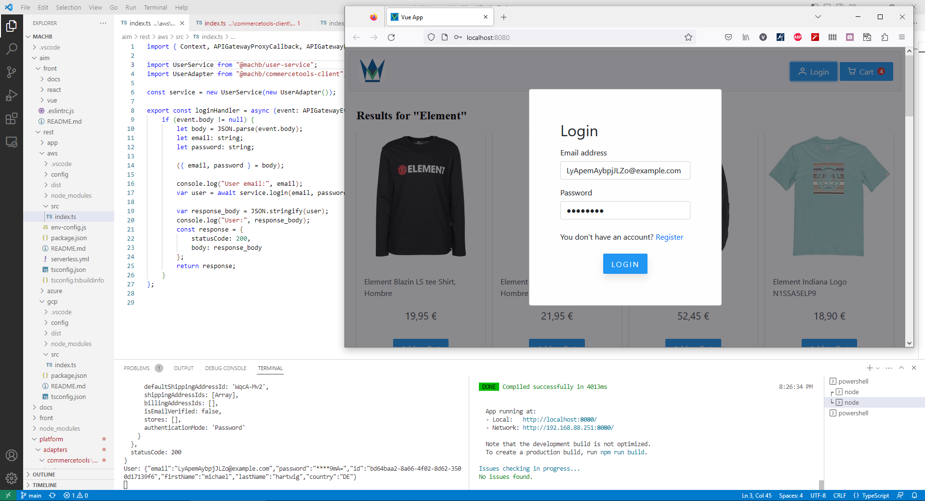Open localhost:8080 link in terminal

560,420
